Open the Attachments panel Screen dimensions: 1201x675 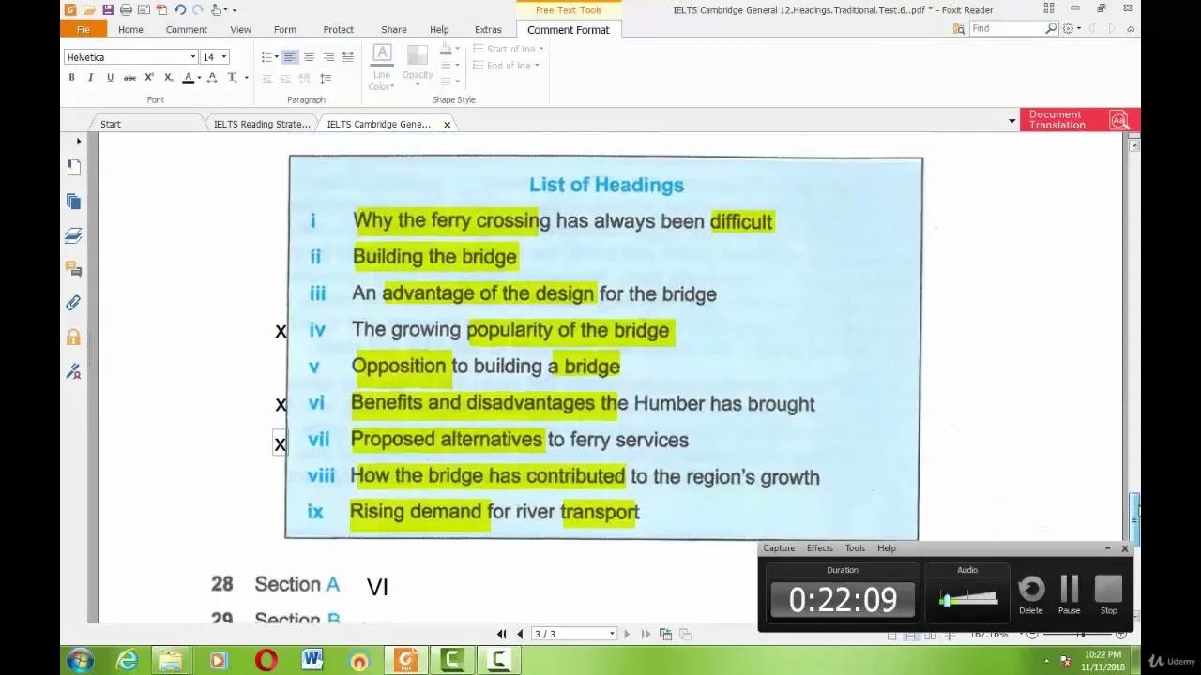pyautogui.click(x=73, y=302)
